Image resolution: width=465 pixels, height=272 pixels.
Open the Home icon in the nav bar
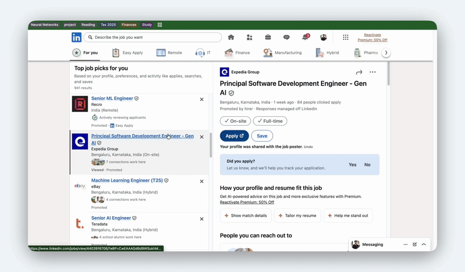pos(231,37)
